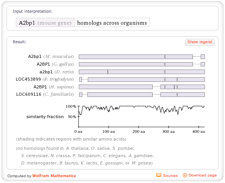Click the M. musculus alignment bar
Screen dimensions: 225x183
coord(142,57)
